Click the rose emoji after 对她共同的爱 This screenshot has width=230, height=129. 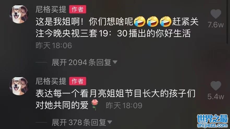[x=95, y=105]
